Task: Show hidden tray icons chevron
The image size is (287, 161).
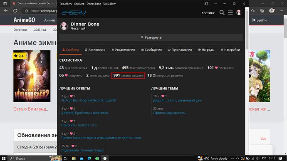Action: [x=233, y=159]
